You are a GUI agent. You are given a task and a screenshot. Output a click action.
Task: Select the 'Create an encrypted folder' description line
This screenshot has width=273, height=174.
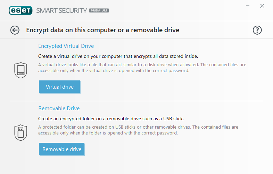coord(111,119)
